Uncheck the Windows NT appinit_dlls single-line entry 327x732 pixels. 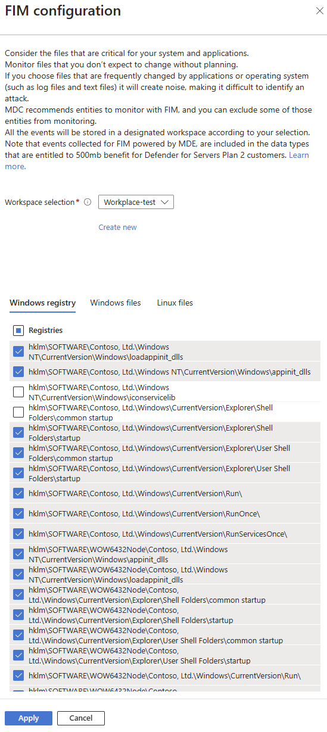click(x=18, y=372)
